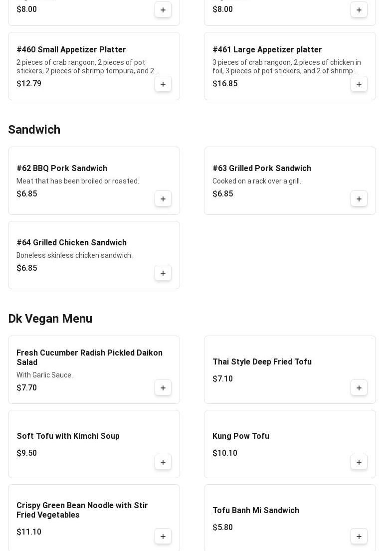Add #63 Grilled Pork Sandwich to cart
This screenshot has width=384, height=551.
pos(359,198)
